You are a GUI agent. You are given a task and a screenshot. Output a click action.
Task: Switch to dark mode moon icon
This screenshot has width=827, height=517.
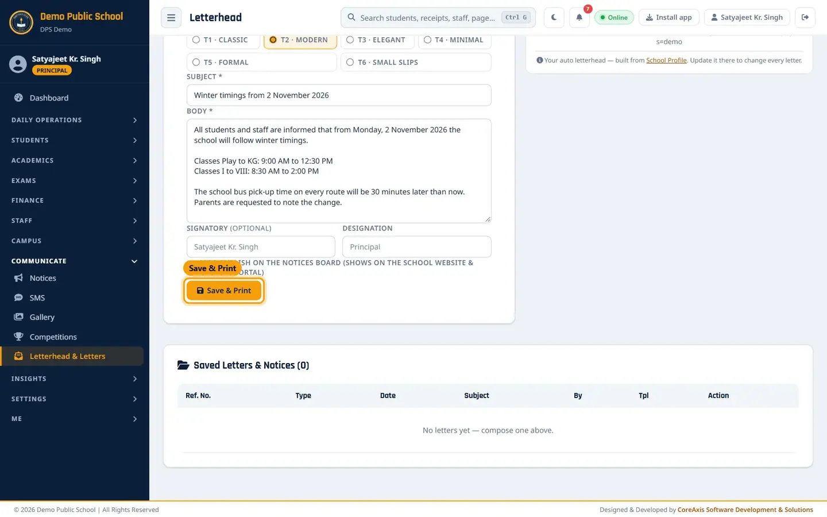[x=554, y=17]
